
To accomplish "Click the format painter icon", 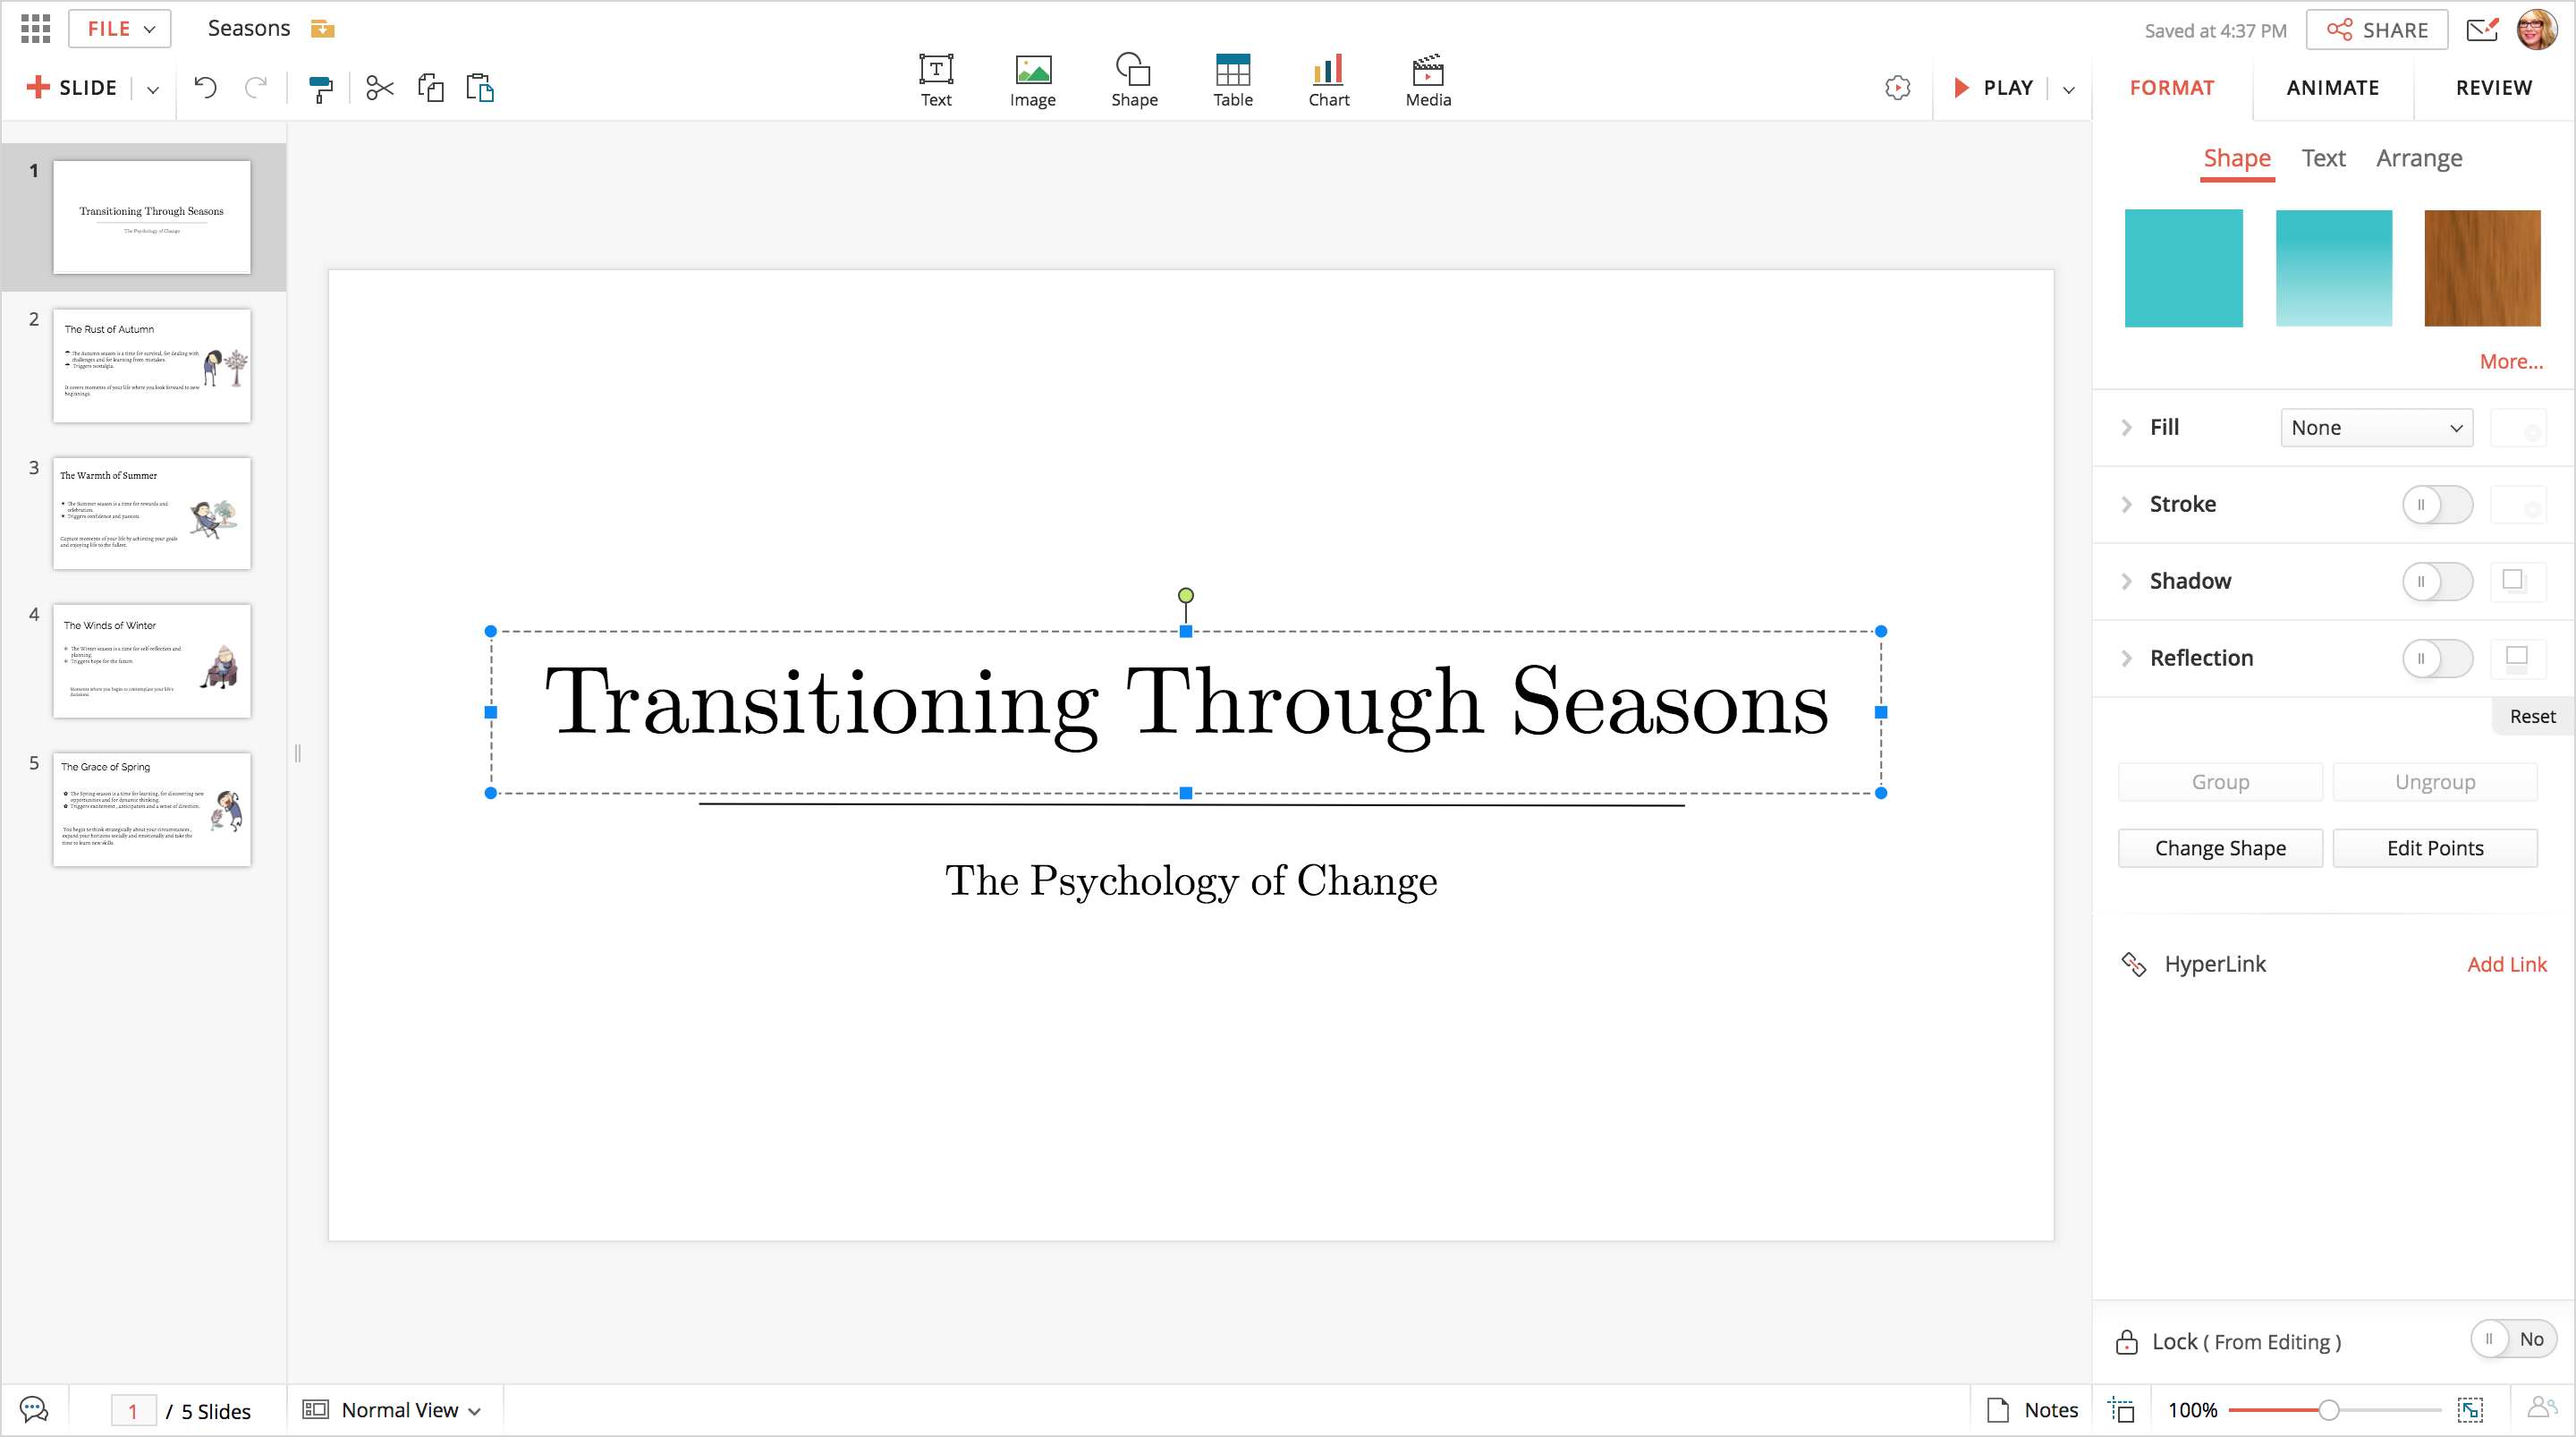I will 320,88.
